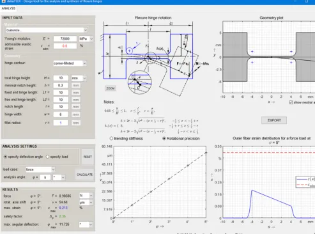This screenshot has height=234, width=315.
Task: Open the load case force dropdown
Action: pyautogui.click(x=40, y=169)
